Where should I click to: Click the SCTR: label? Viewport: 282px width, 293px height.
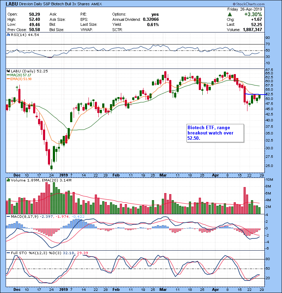click(x=117, y=30)
